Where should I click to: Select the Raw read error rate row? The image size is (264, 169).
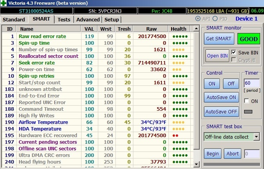[97, 36]
